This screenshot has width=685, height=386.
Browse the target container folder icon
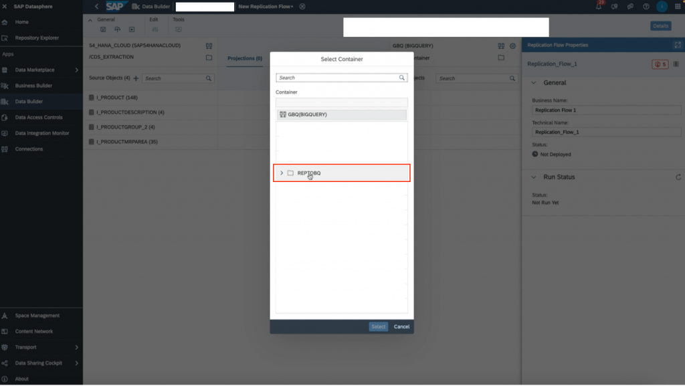coord(501,58)
